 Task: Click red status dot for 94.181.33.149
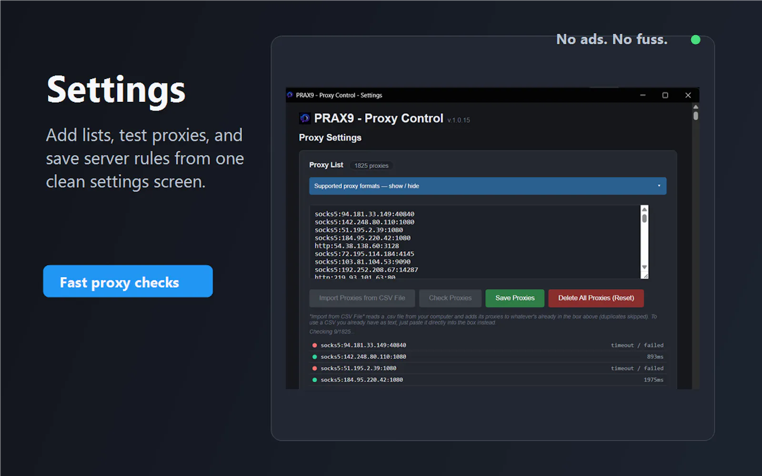pos(315,345)
